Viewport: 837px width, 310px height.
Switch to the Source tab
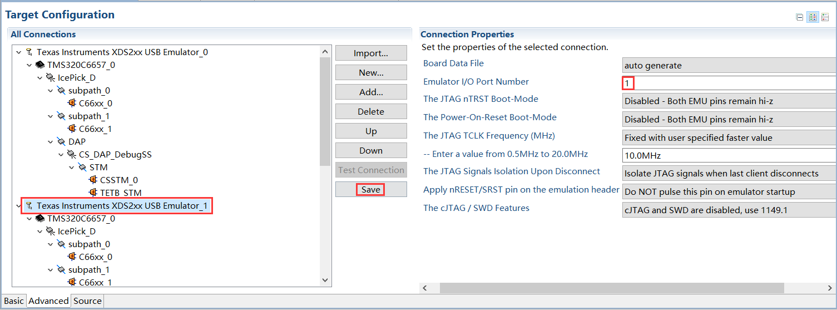[x=87, y=301]
